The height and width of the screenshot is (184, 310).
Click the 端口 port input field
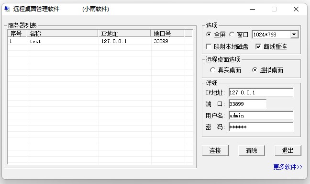click(247, 104)
